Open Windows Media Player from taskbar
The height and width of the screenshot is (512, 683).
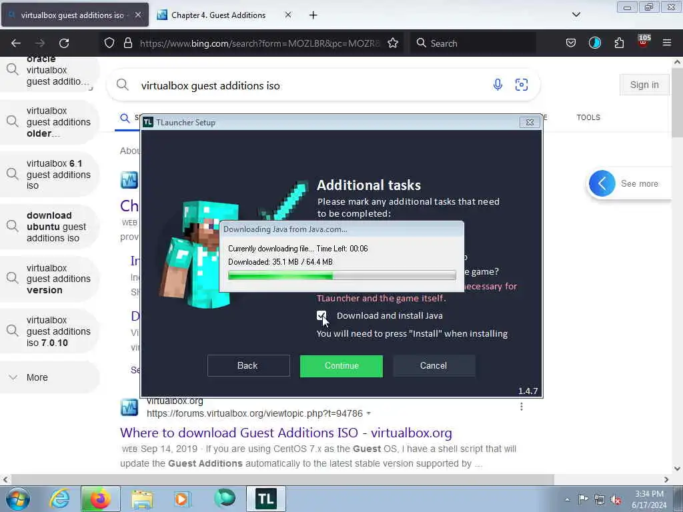click(x=182, y=499)
